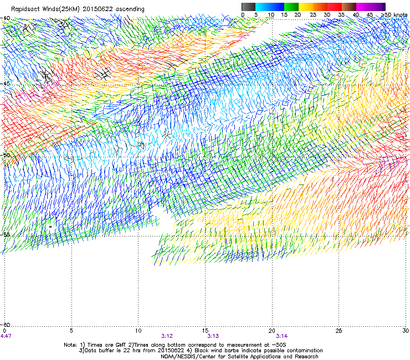Click the gray 0–5 knot color scale segment

click(248, 7)
